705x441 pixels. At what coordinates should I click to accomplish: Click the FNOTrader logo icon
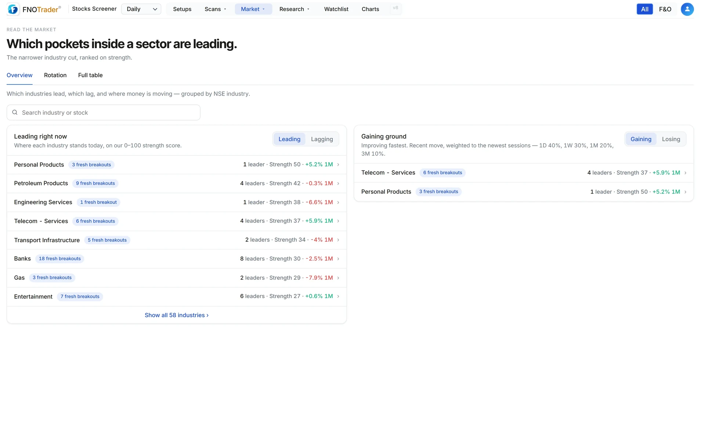point(13,9)
